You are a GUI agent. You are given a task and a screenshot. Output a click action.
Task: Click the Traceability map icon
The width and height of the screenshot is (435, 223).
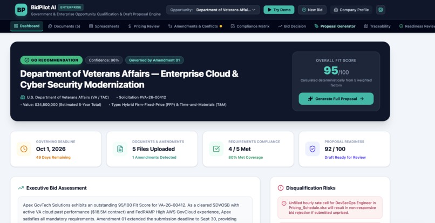coord(366,26)
